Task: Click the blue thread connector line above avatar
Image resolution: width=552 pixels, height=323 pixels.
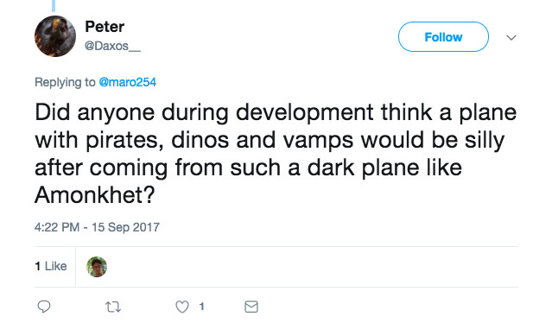Action: (x=54, y=6)
